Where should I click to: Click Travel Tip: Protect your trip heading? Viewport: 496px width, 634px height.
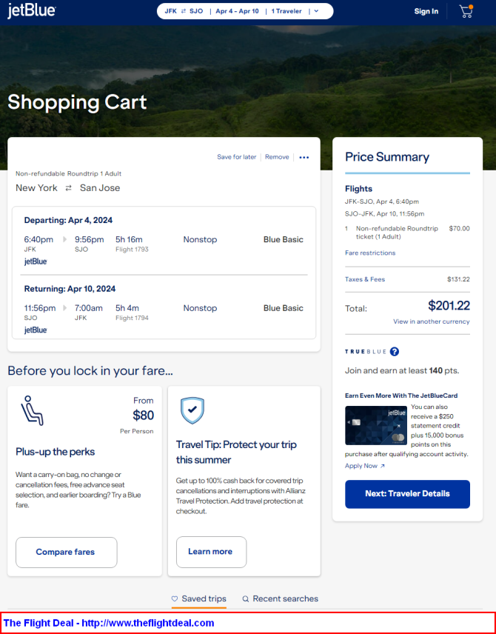click(236, 452)
